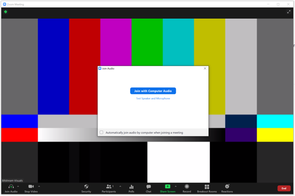Start recording the meeting
Viewport: 295px width, 196px height.
point(187,187)
